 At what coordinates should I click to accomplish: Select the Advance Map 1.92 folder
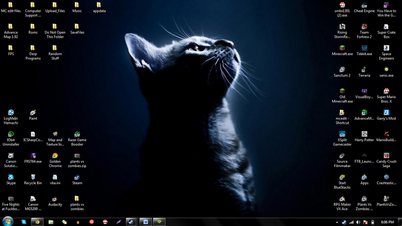[x=11, y=31]
